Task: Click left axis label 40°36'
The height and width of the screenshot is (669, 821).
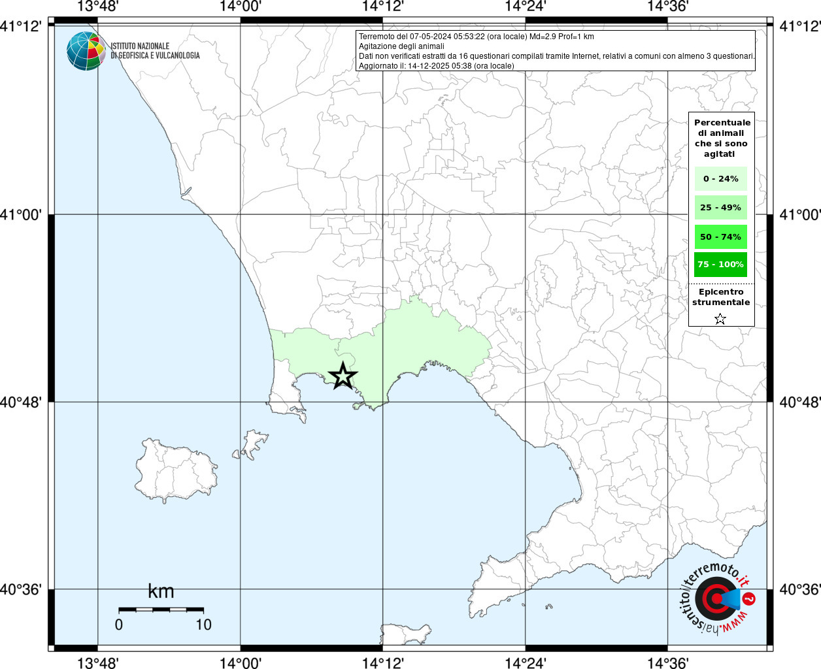Action: tap(21, 589)
